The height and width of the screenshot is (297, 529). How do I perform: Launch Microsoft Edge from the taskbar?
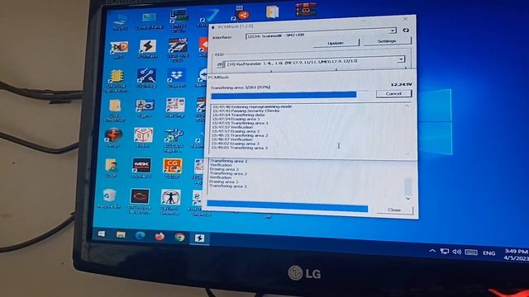pyautogui.click(x=140, y=235)
